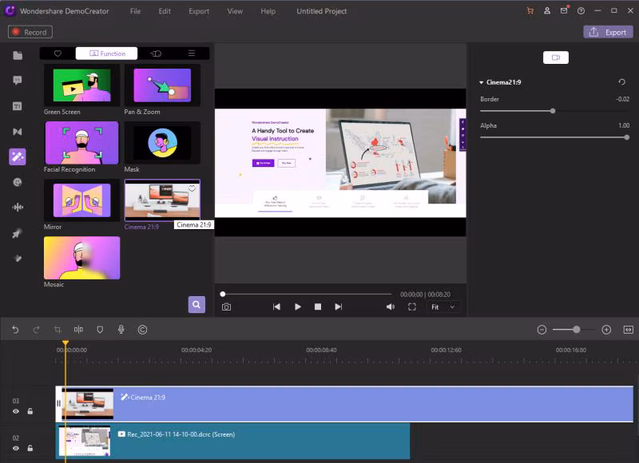Click the Record button

click(30, 32)
